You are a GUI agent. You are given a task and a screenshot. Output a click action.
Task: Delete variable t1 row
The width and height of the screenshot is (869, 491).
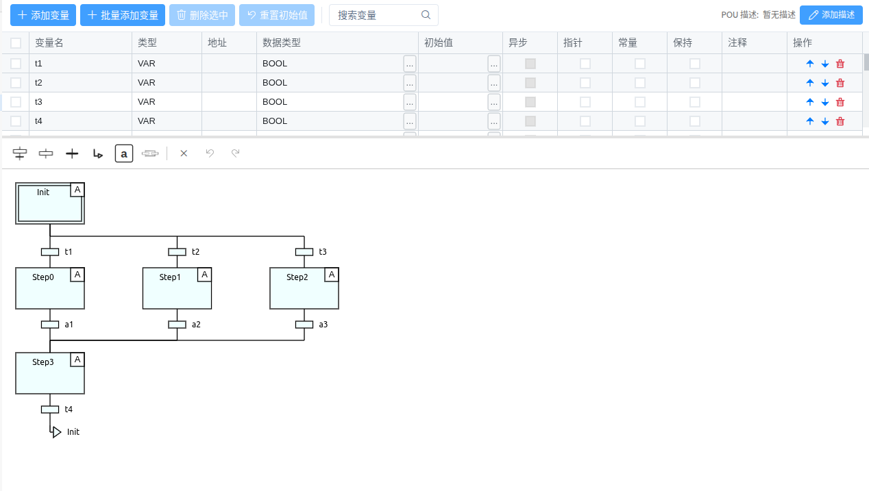(x=840, y=64)
